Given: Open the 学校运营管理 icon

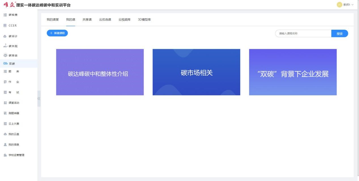Looking at the screenshot, I should point(5,155).
